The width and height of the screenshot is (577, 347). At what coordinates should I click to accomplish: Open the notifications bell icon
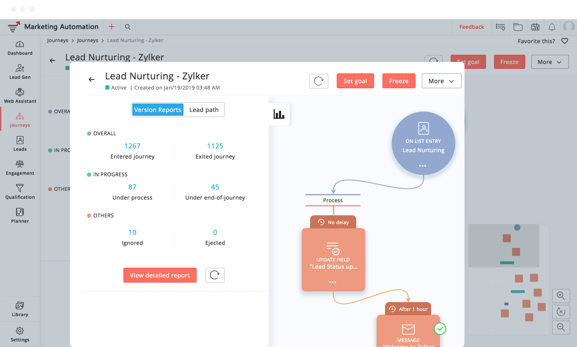pos(552,27)
